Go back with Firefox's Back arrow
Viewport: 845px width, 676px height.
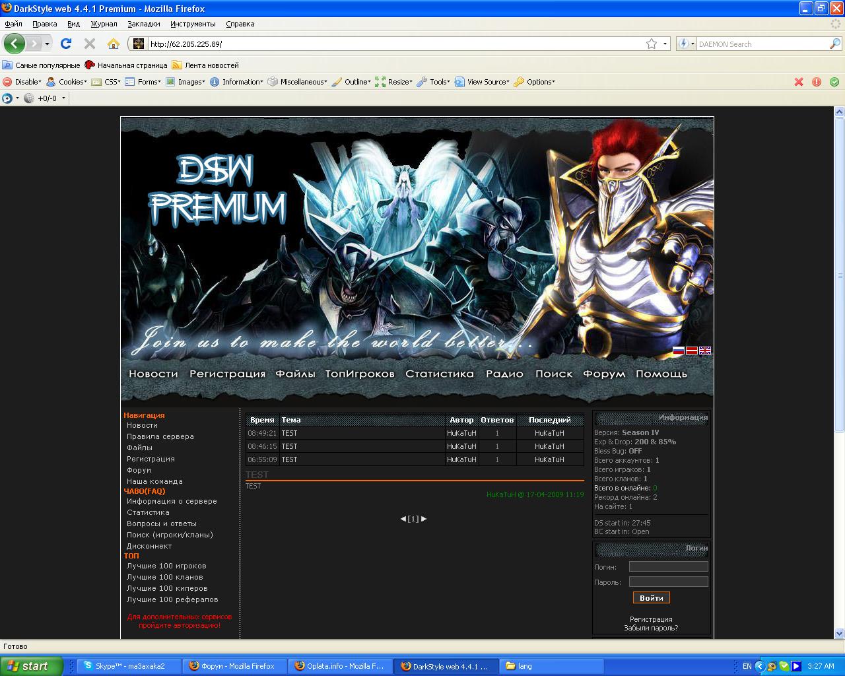pos(14,44)
